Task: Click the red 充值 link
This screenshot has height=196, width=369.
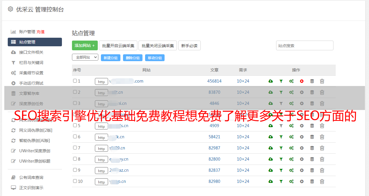Action: point(40,32)
